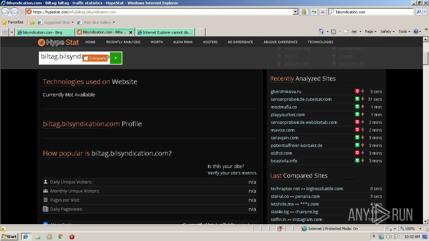Click the red shield icon for oldhd.com
429x241 pixels.
(357, 153)
